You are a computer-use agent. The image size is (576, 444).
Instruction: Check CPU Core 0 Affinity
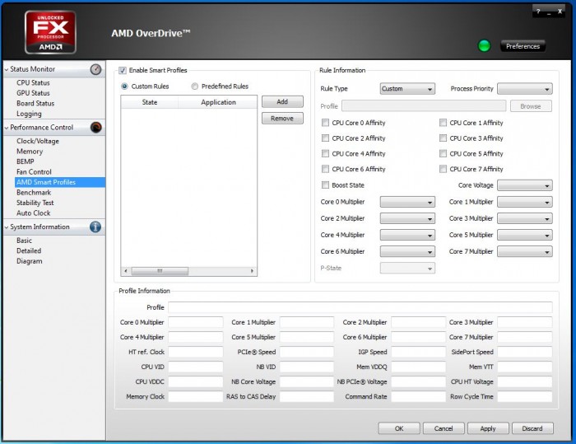pos(325,123)
